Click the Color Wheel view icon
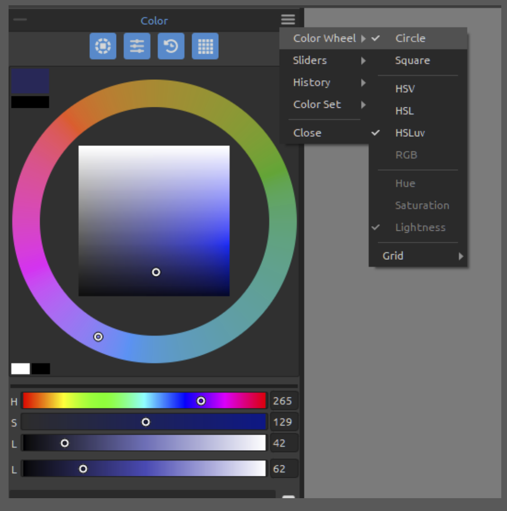 pyautogui.click(x=103, y=46)
